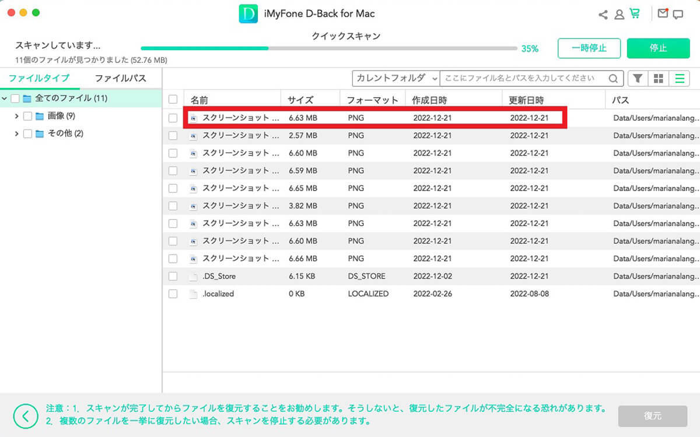Screen dimensions: 700x437
Task: Select the 2022-02-26 creation date
Action: click(432, 294)
